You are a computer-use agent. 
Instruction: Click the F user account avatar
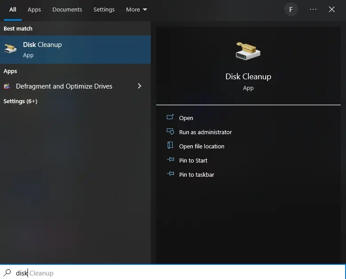(291, 9)
